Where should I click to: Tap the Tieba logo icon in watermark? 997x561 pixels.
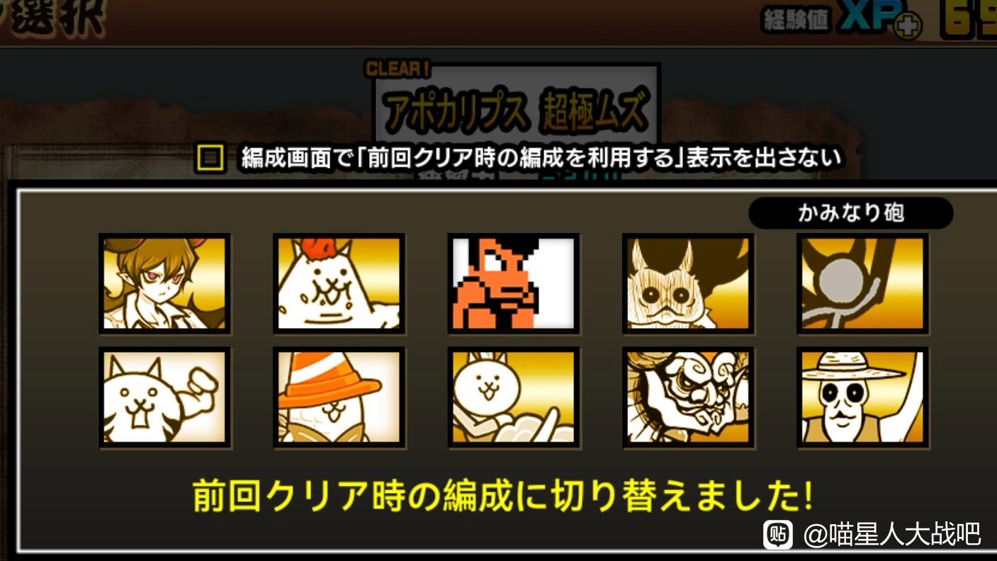[778, 534]
